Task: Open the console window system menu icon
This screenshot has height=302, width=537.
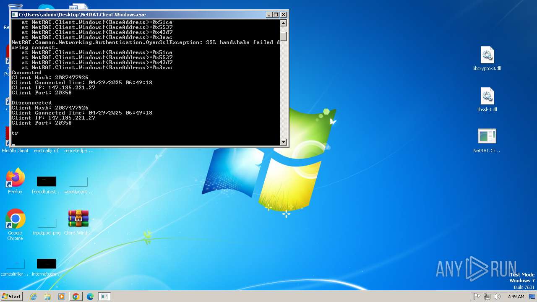Action: [x=15, y=14]
